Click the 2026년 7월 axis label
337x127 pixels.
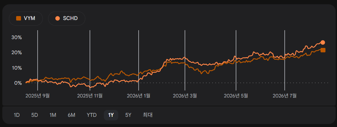click(285, 95)
